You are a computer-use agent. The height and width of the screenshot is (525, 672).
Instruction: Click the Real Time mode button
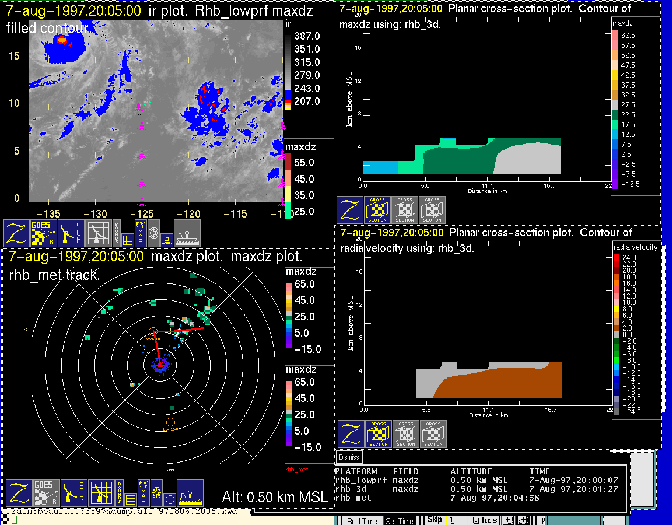tap(362, 521)
